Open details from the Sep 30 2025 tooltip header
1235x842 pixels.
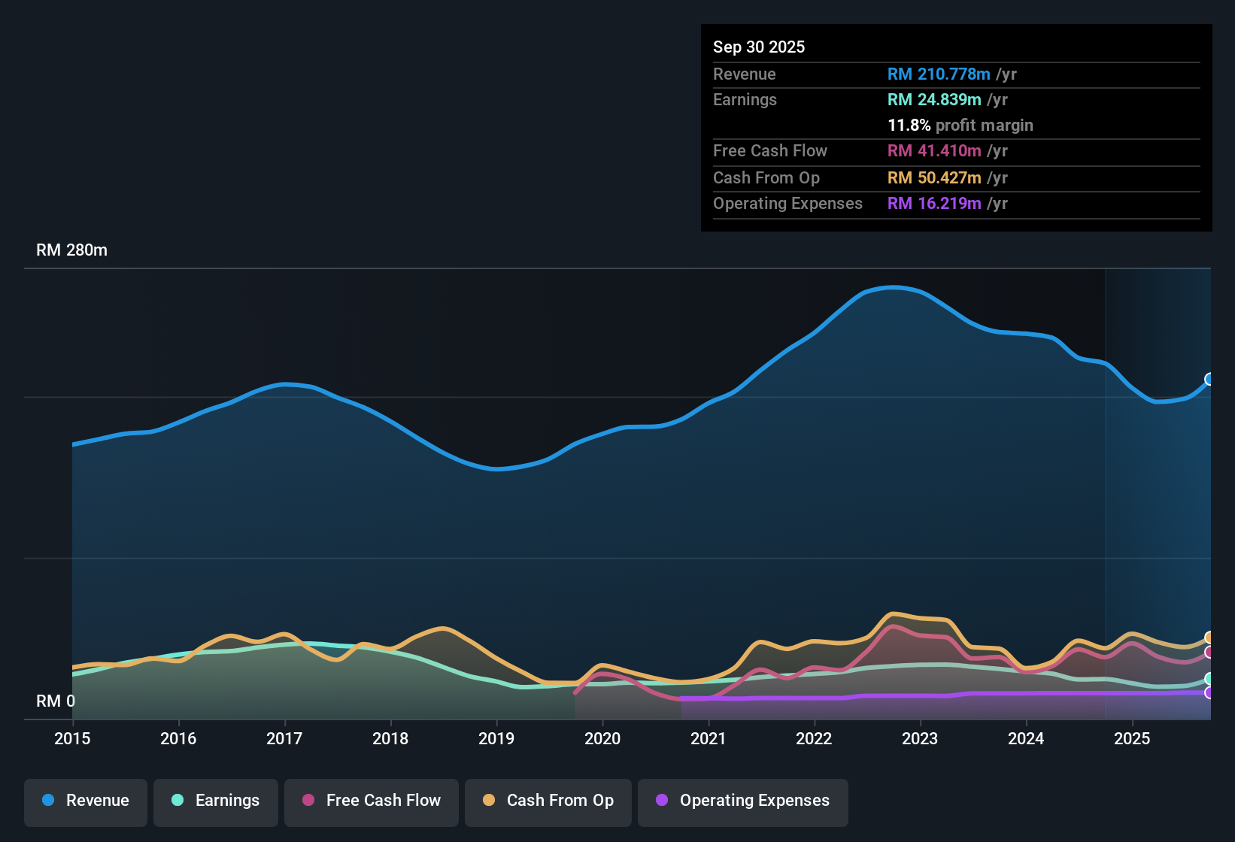coord(759,47)
